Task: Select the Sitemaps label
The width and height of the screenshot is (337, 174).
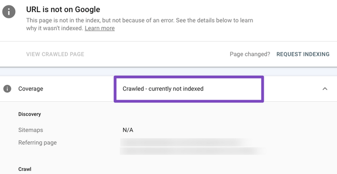Action: 30,130
